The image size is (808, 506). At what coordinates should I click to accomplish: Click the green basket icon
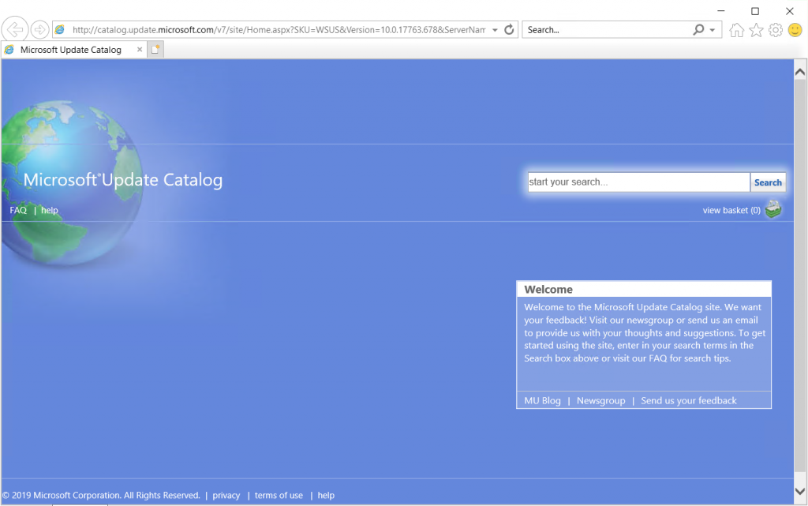pyautogui.click(x=773, y=209)
